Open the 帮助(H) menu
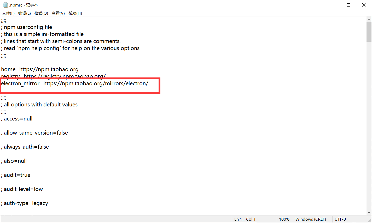The height and width of the screenshot is (223, 372). point(75,13)
